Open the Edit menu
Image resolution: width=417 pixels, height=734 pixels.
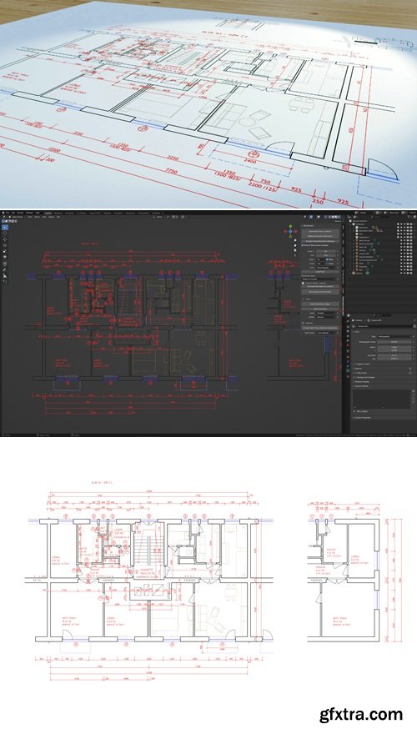pyautogui.click(x=13, y=213)
